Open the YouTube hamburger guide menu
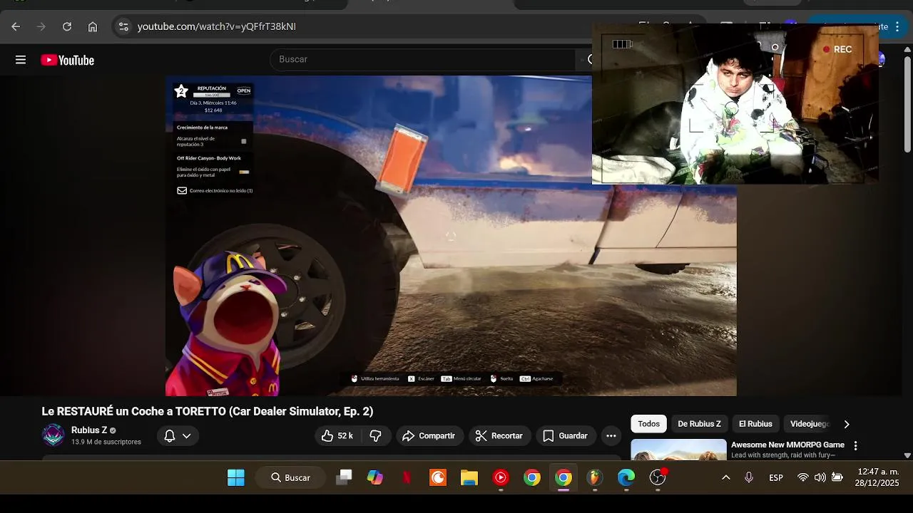Viewport: 913px width, 513px height. click(x=21, y=60)
